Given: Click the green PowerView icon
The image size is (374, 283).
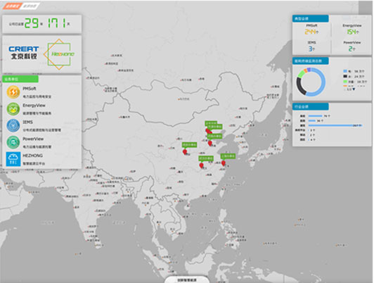Looking at the screenshot, I should coord(13,142).
